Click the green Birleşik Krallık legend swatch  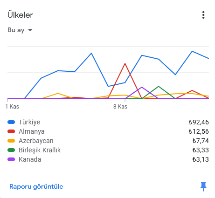click(x=11, y=150)
